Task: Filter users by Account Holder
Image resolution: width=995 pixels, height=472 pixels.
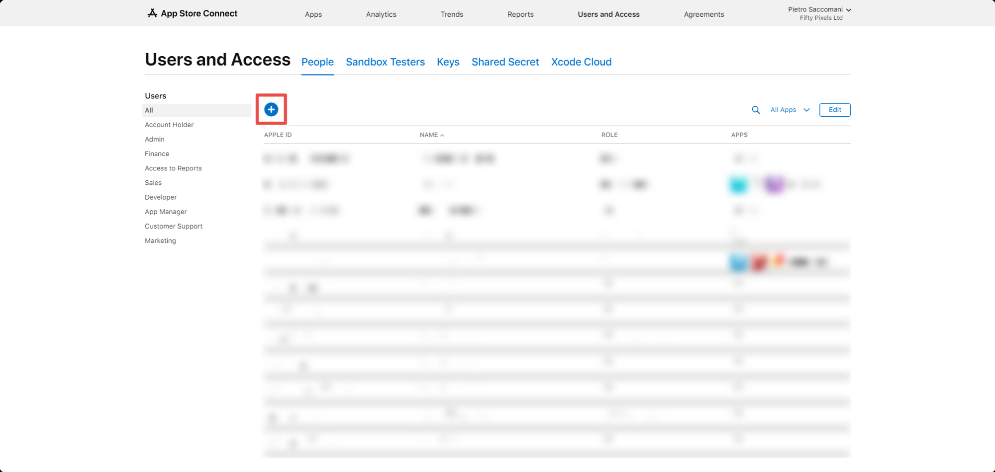Action: (169, 125)
